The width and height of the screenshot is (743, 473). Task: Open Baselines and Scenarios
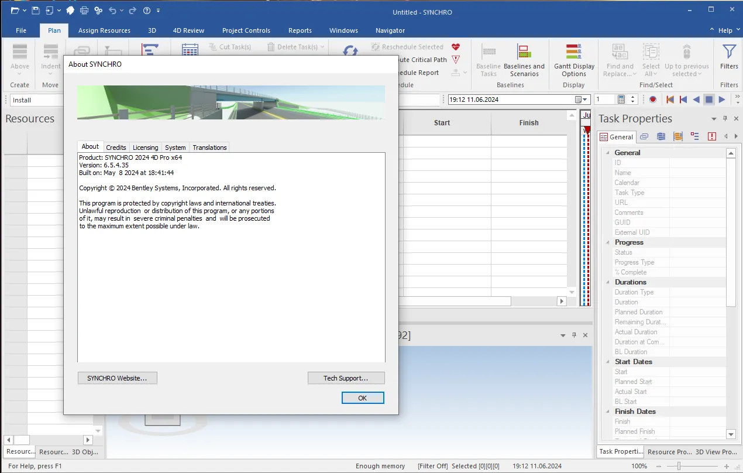click(524, 60)
